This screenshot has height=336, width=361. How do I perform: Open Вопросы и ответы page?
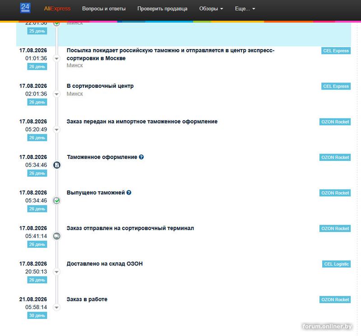[104, 9]
